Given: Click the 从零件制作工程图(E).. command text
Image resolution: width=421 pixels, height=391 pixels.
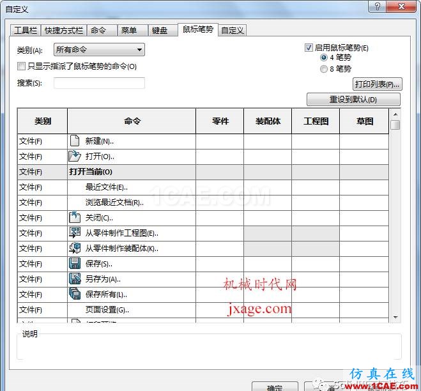Looking at the screenshot, I should tap(122, 233).
